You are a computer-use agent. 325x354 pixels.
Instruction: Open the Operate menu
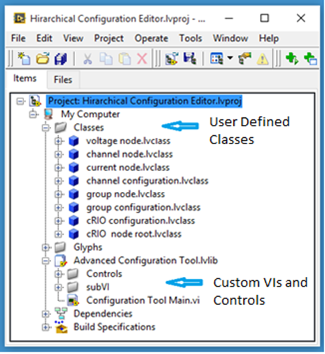point(151,39)
